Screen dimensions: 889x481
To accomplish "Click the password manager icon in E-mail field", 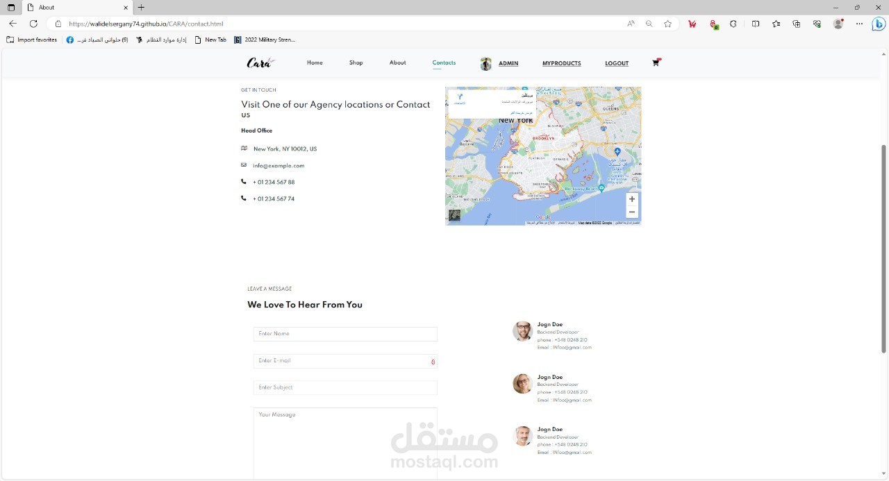I will pyautogui.click(x=433, y=362).
